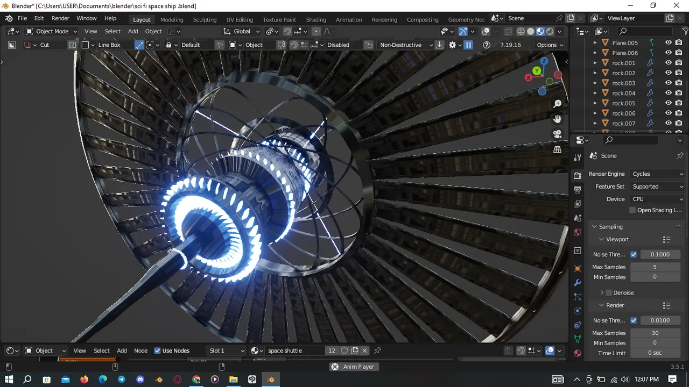Hide Plane.005 in the viewport

668,42
